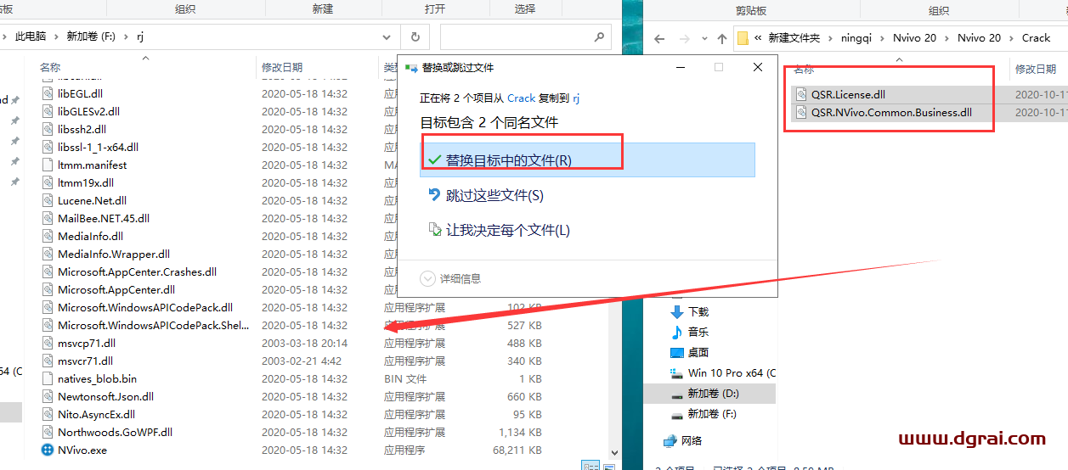Image resolution: width=1068 pixels, height=470 pixels.
Task: Select ltmm.manifest file icon
Action: click(x=48, y=165)
